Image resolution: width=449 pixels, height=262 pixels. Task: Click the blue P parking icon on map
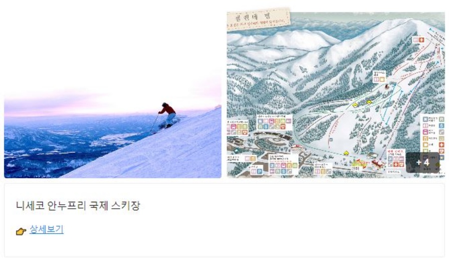259,171
